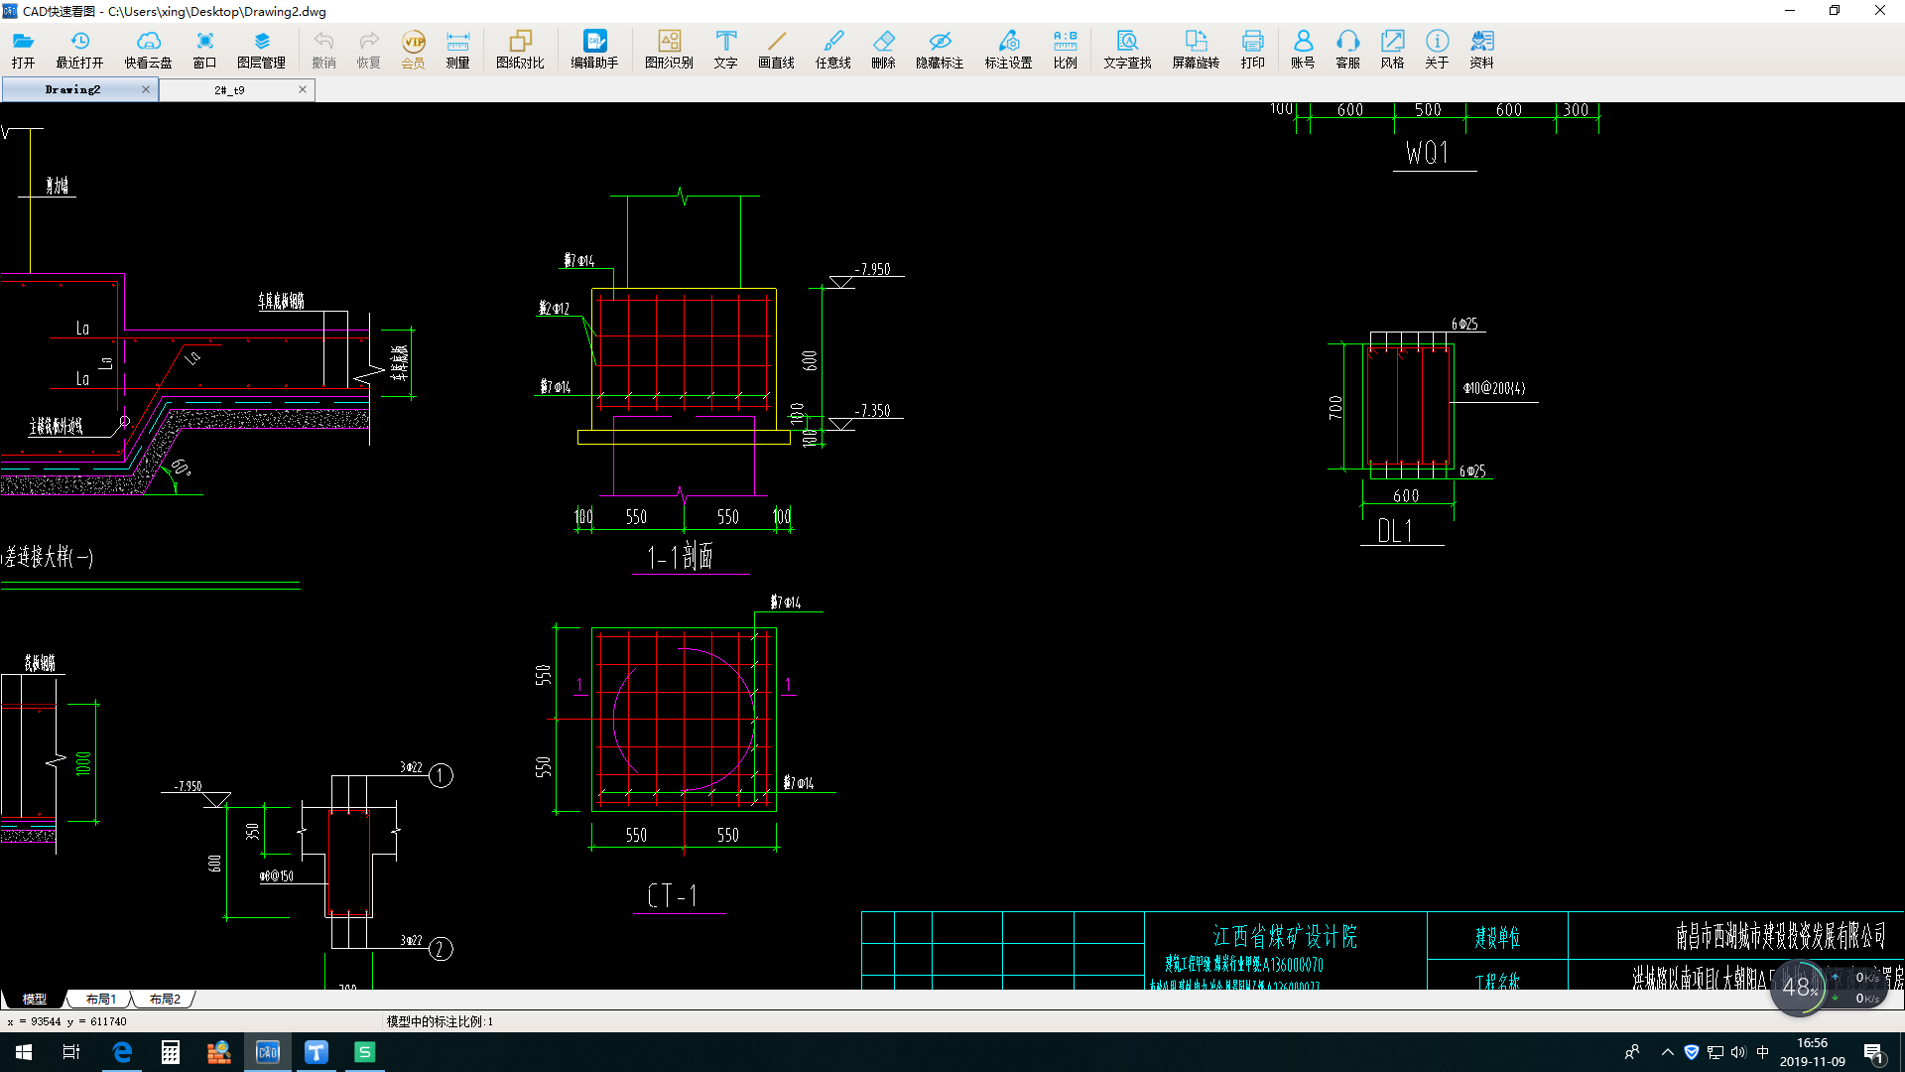Open the notification center icon
Viewport: 1905px width, 1072px height.
[x=1873, y=1052]
